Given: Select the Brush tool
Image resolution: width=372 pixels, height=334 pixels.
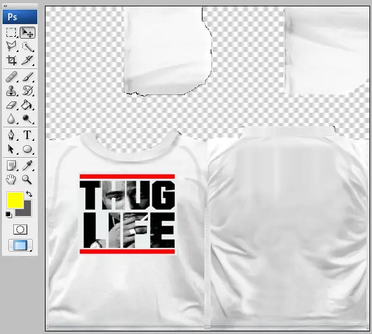Looking at the screenshot, I should (x=28, y=77).
